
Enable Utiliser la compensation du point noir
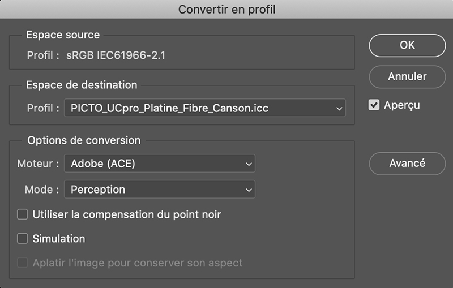pos(23,214)
